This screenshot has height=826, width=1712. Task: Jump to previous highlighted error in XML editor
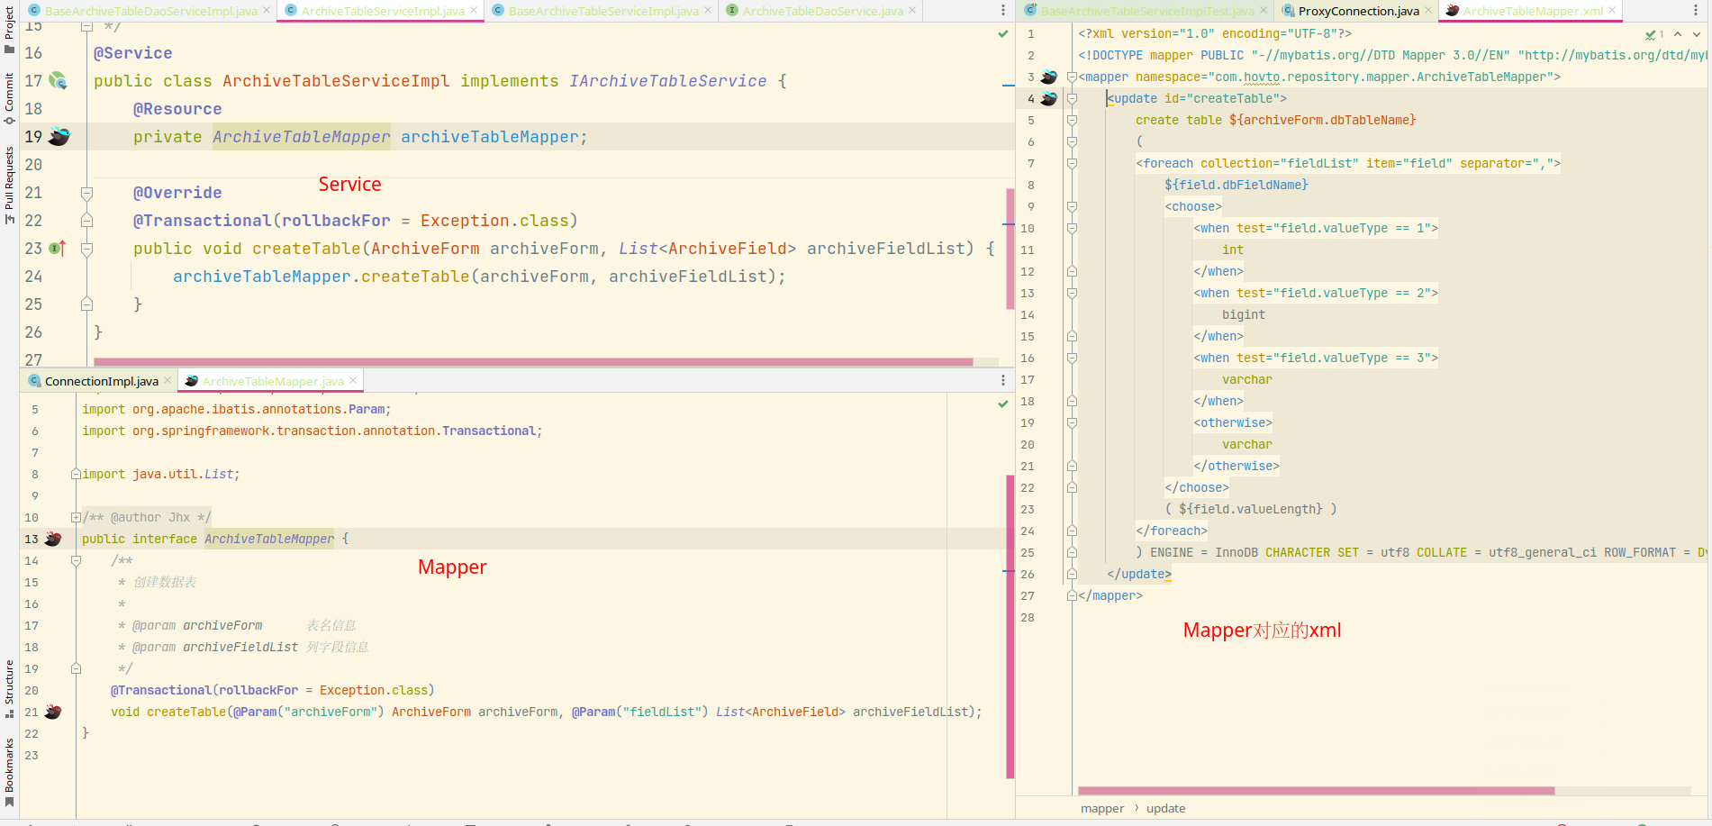pyautogui.click(x=1678, y=34)
